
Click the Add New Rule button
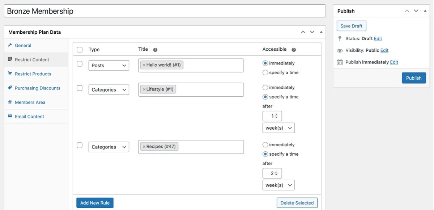(95, 203)
